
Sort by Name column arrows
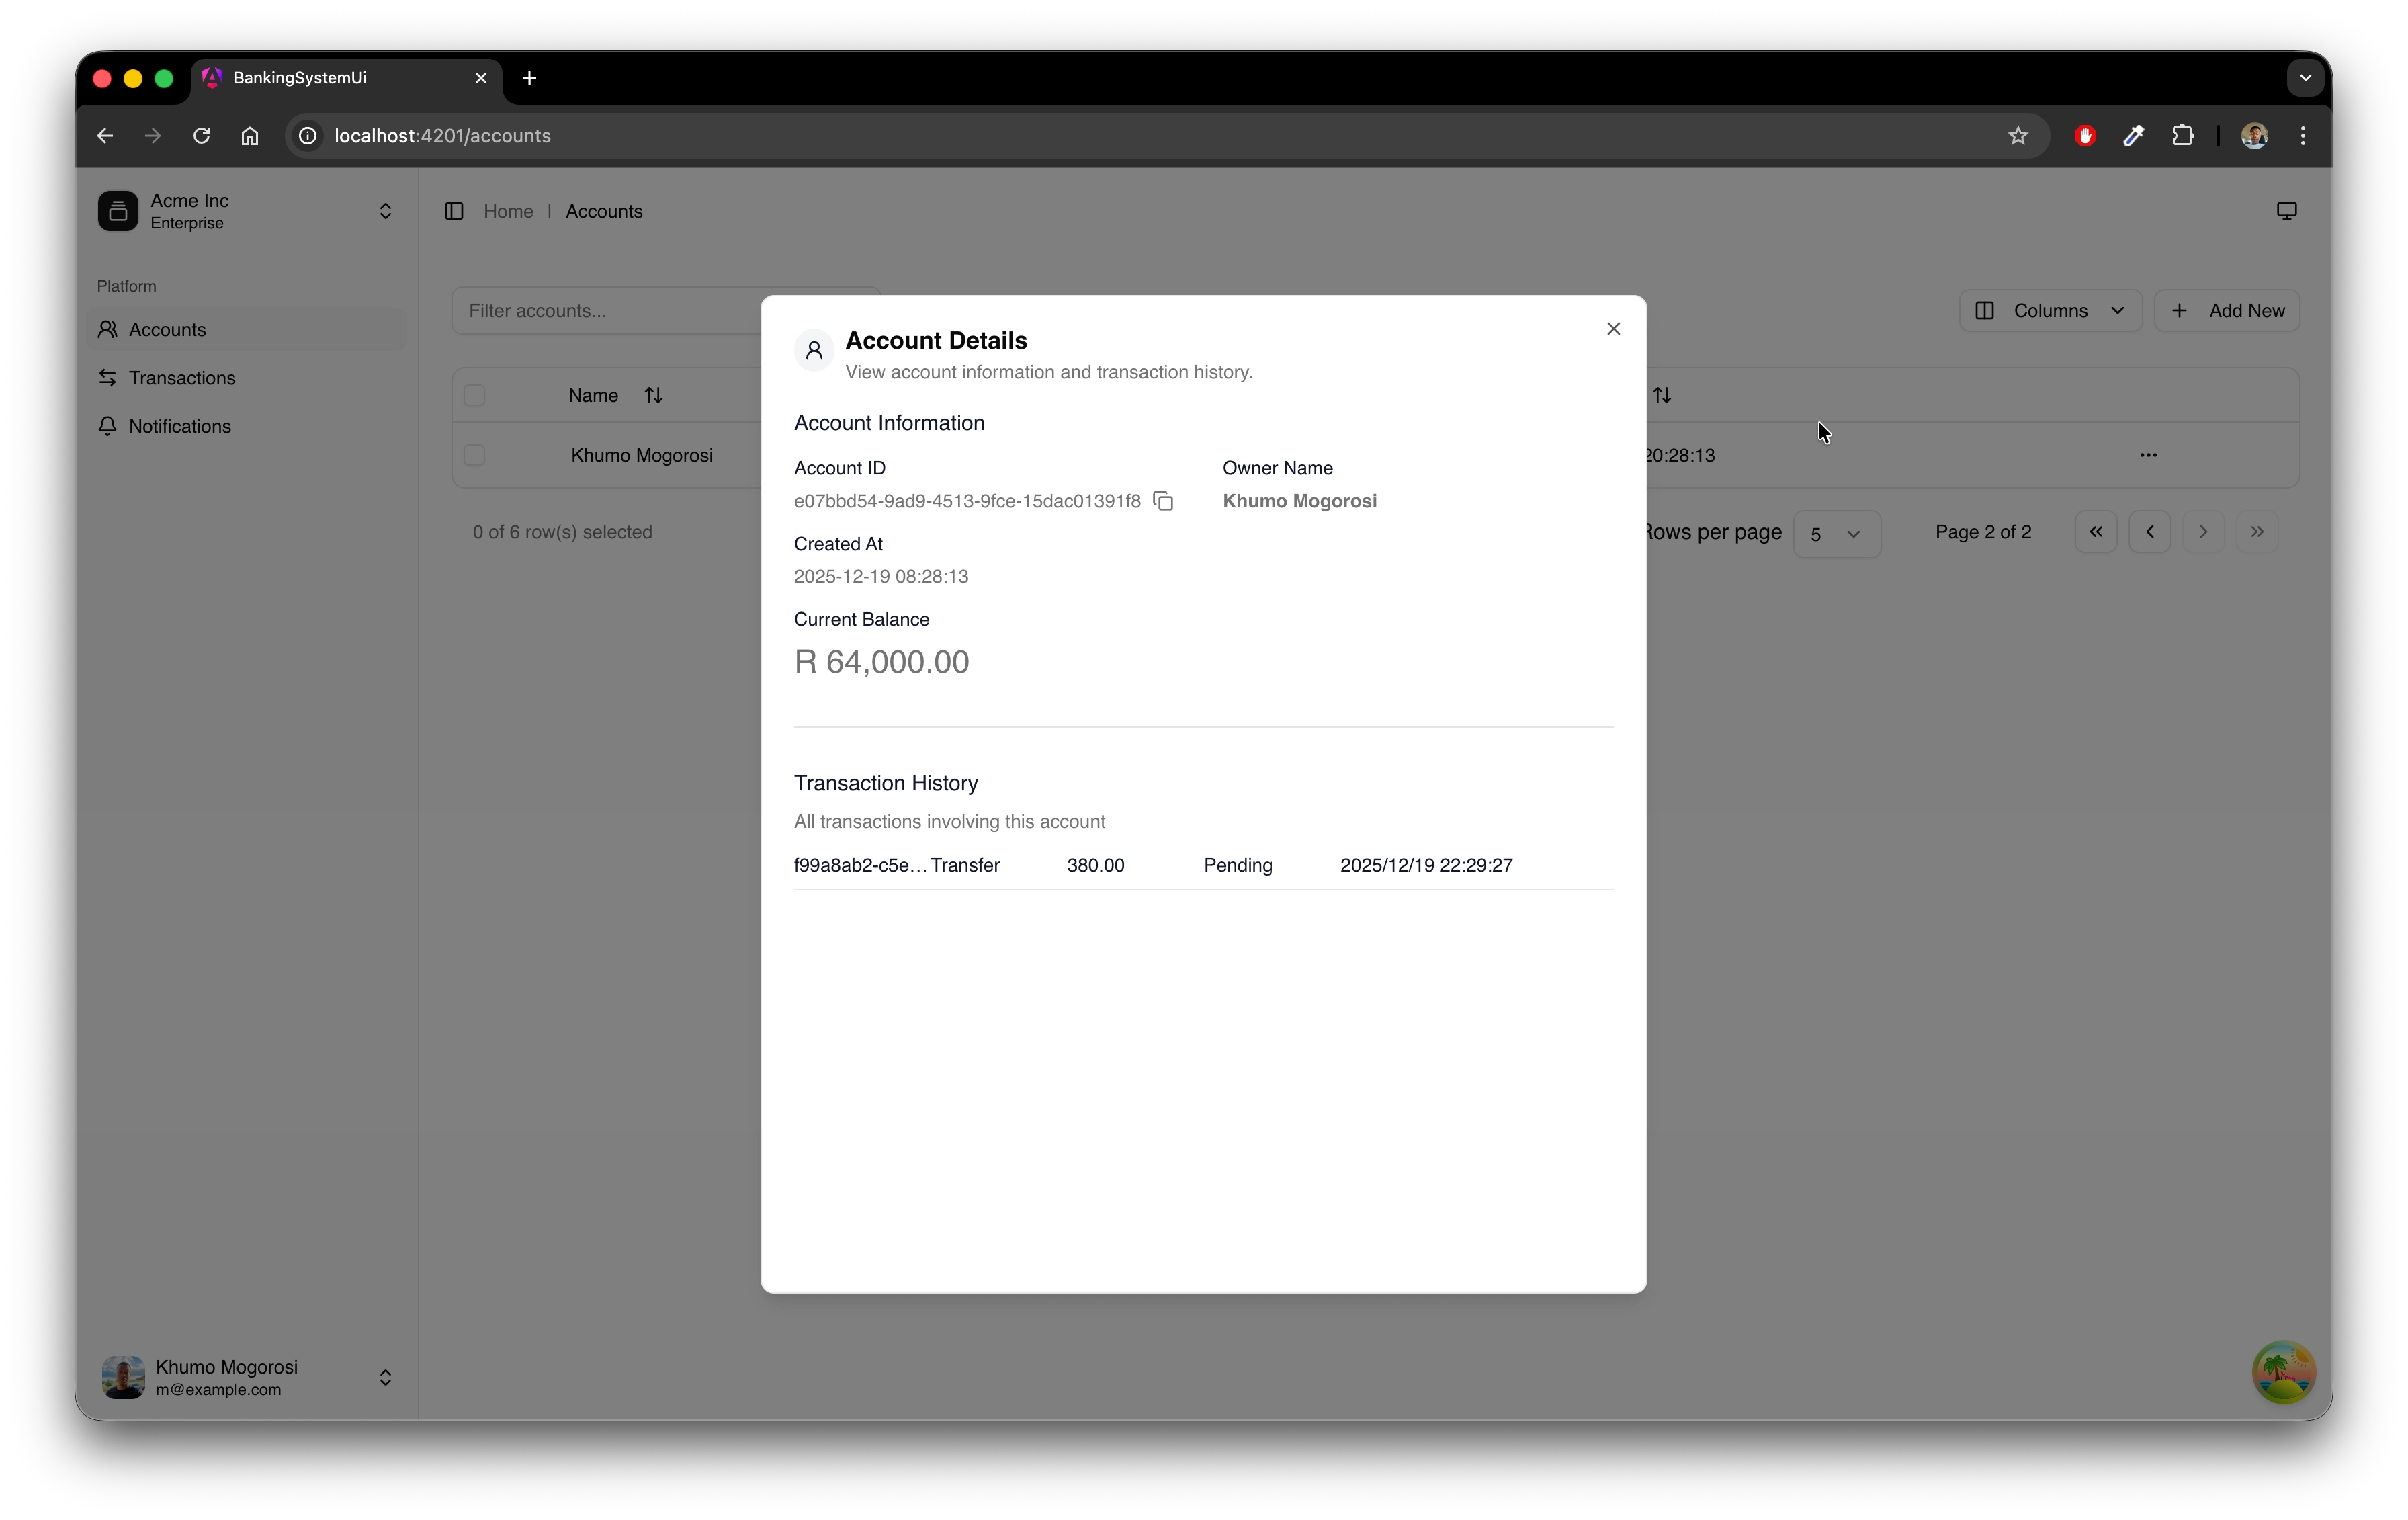pos(653,396)
